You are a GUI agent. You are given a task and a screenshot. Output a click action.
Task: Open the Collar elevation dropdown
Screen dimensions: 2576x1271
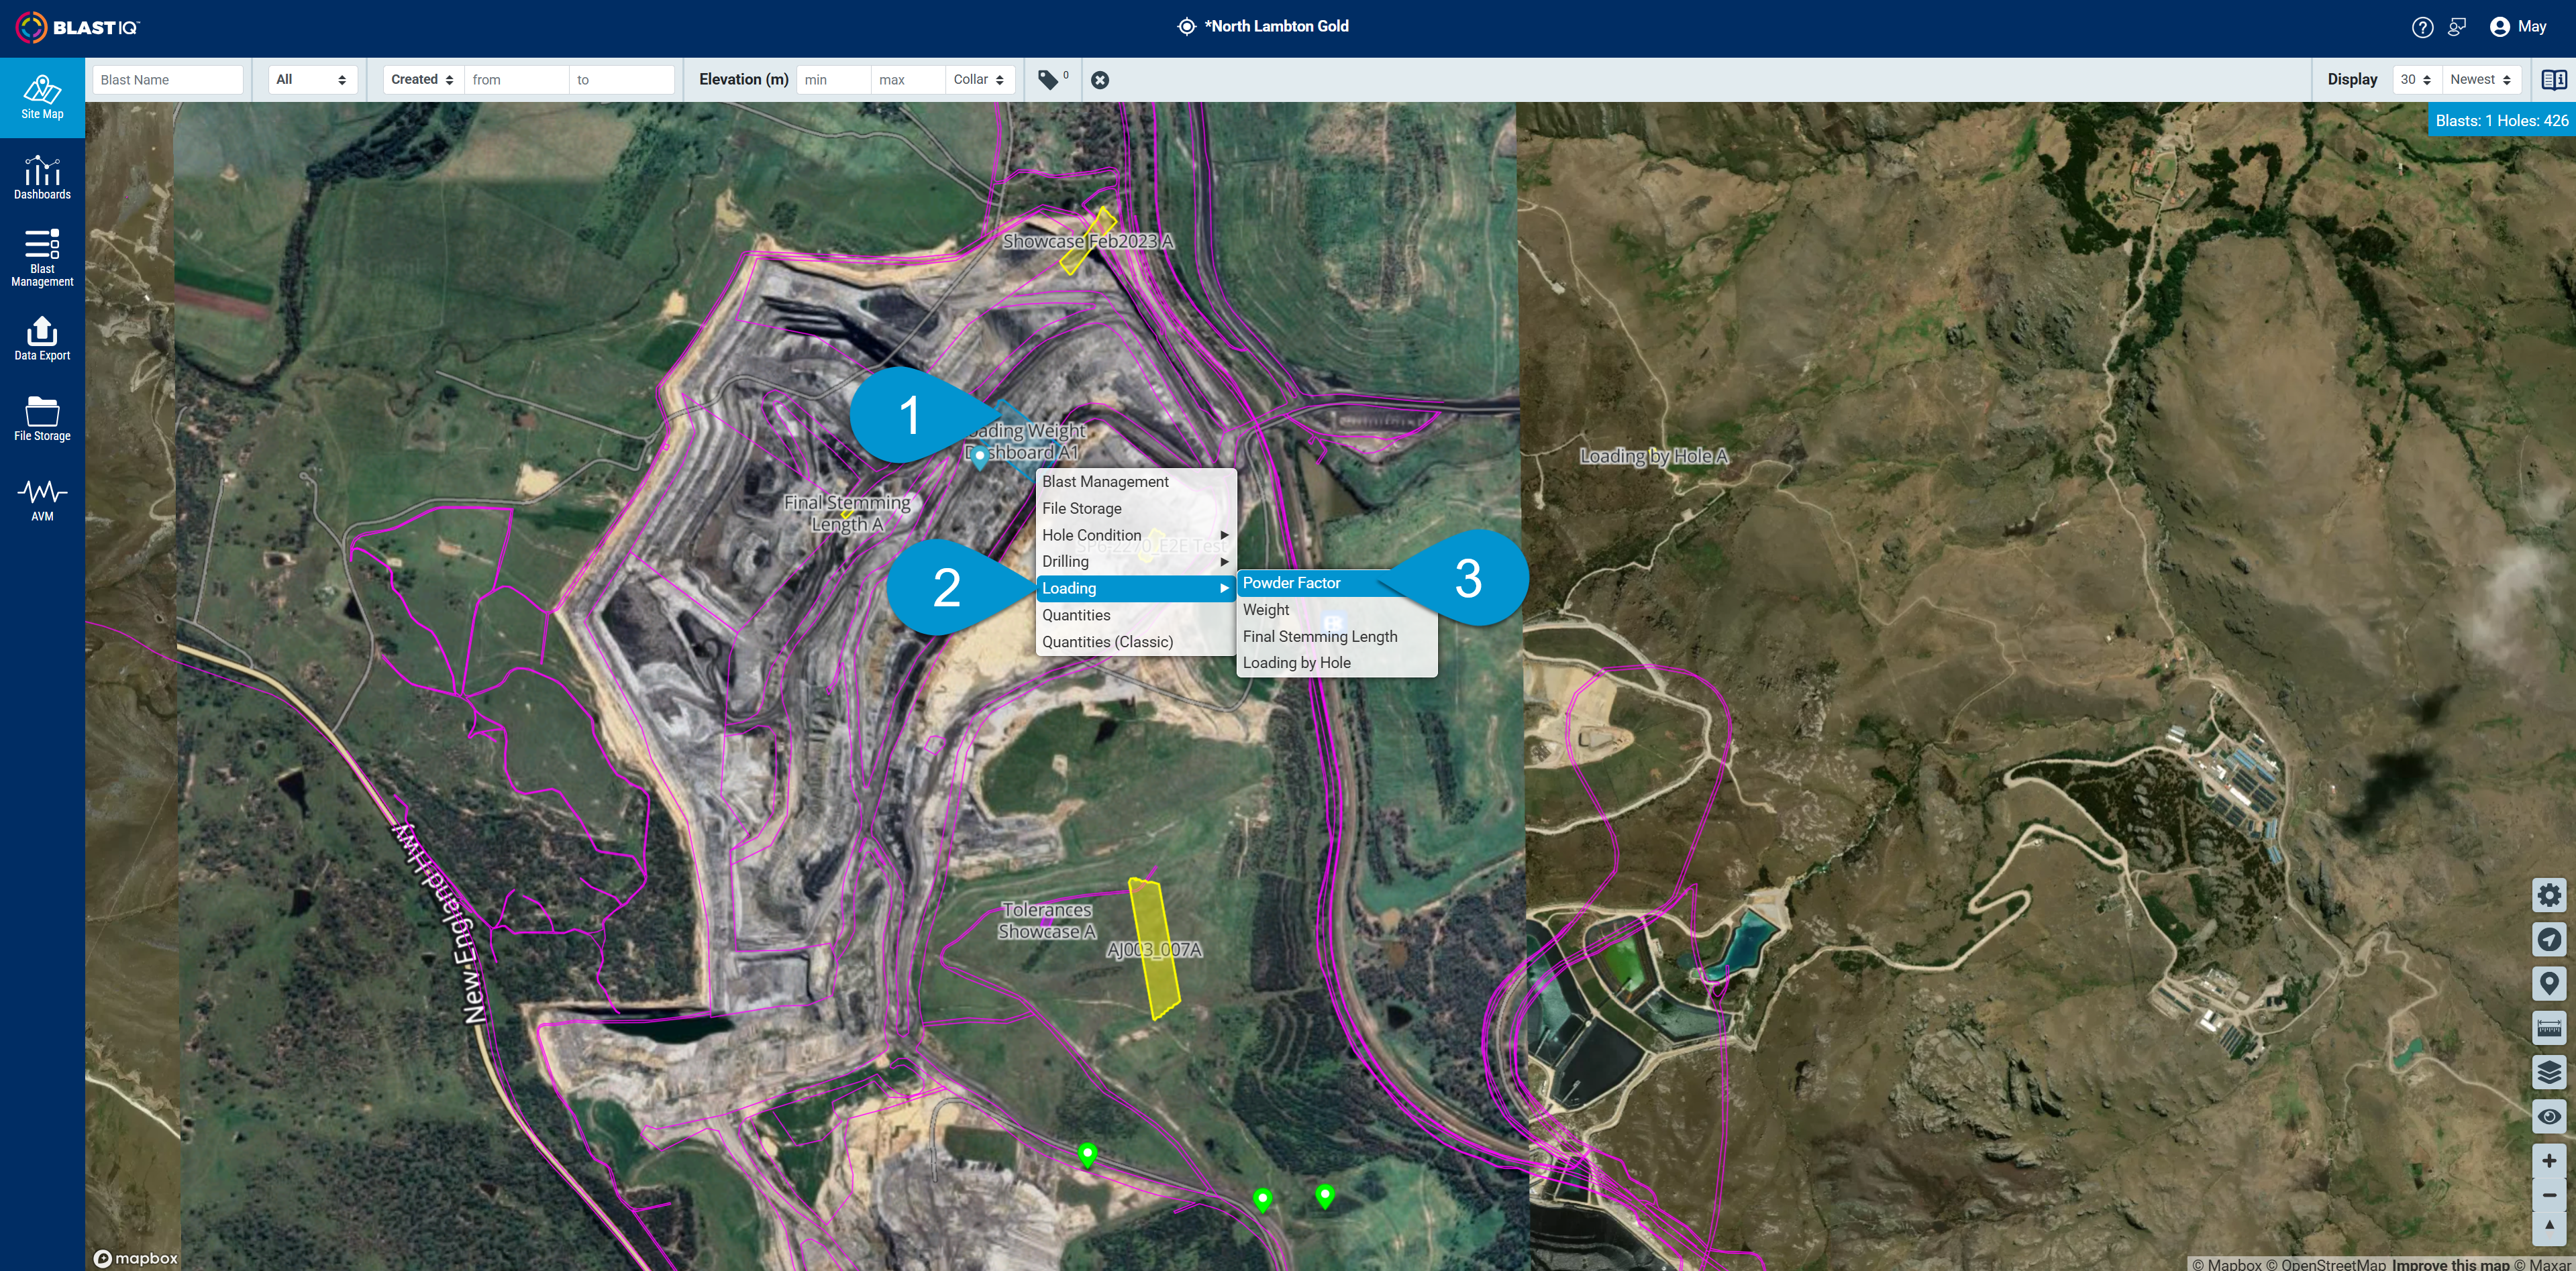point(979,80)
